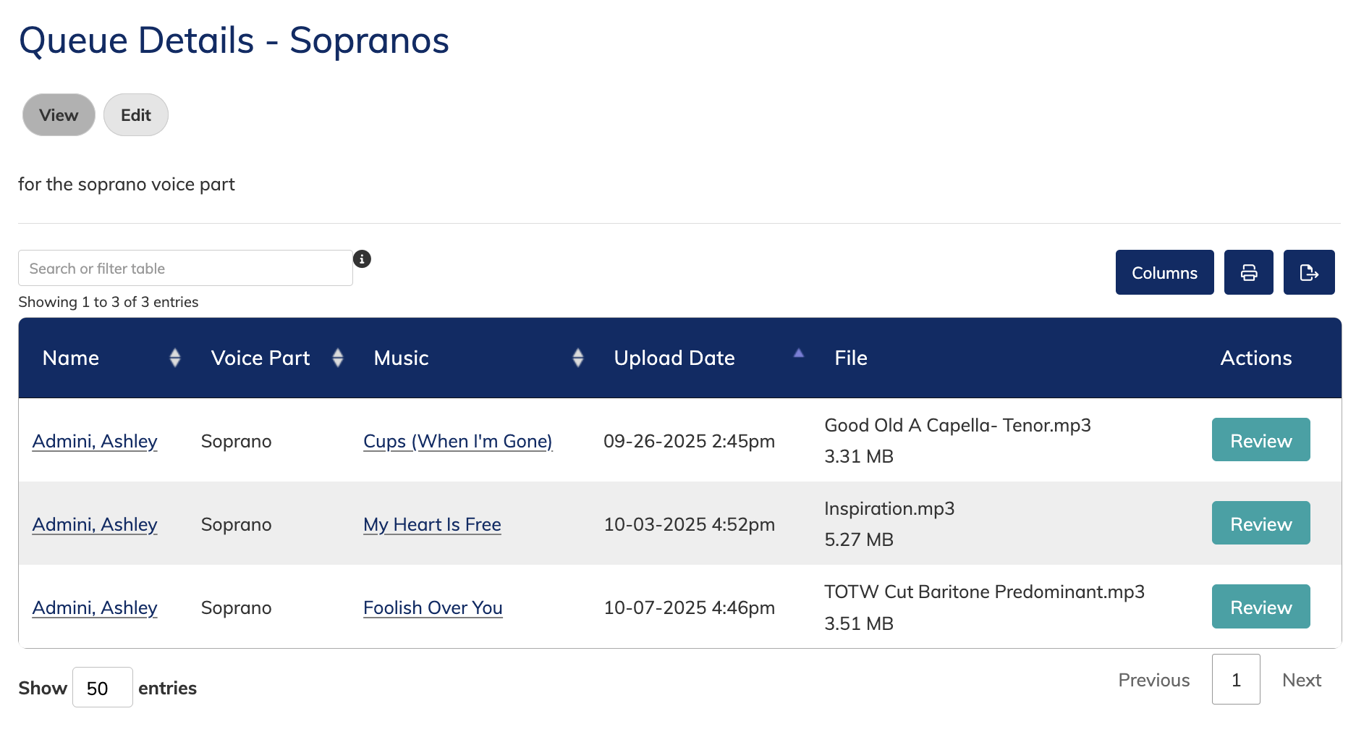Switch to the View tab
1356x740 pixels.
(x=59, y=115)
